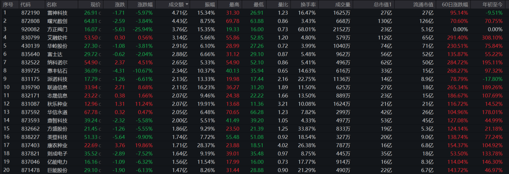Select stock 纳科诺尔
The image size is (509, 174).
(x=57, y=62)
